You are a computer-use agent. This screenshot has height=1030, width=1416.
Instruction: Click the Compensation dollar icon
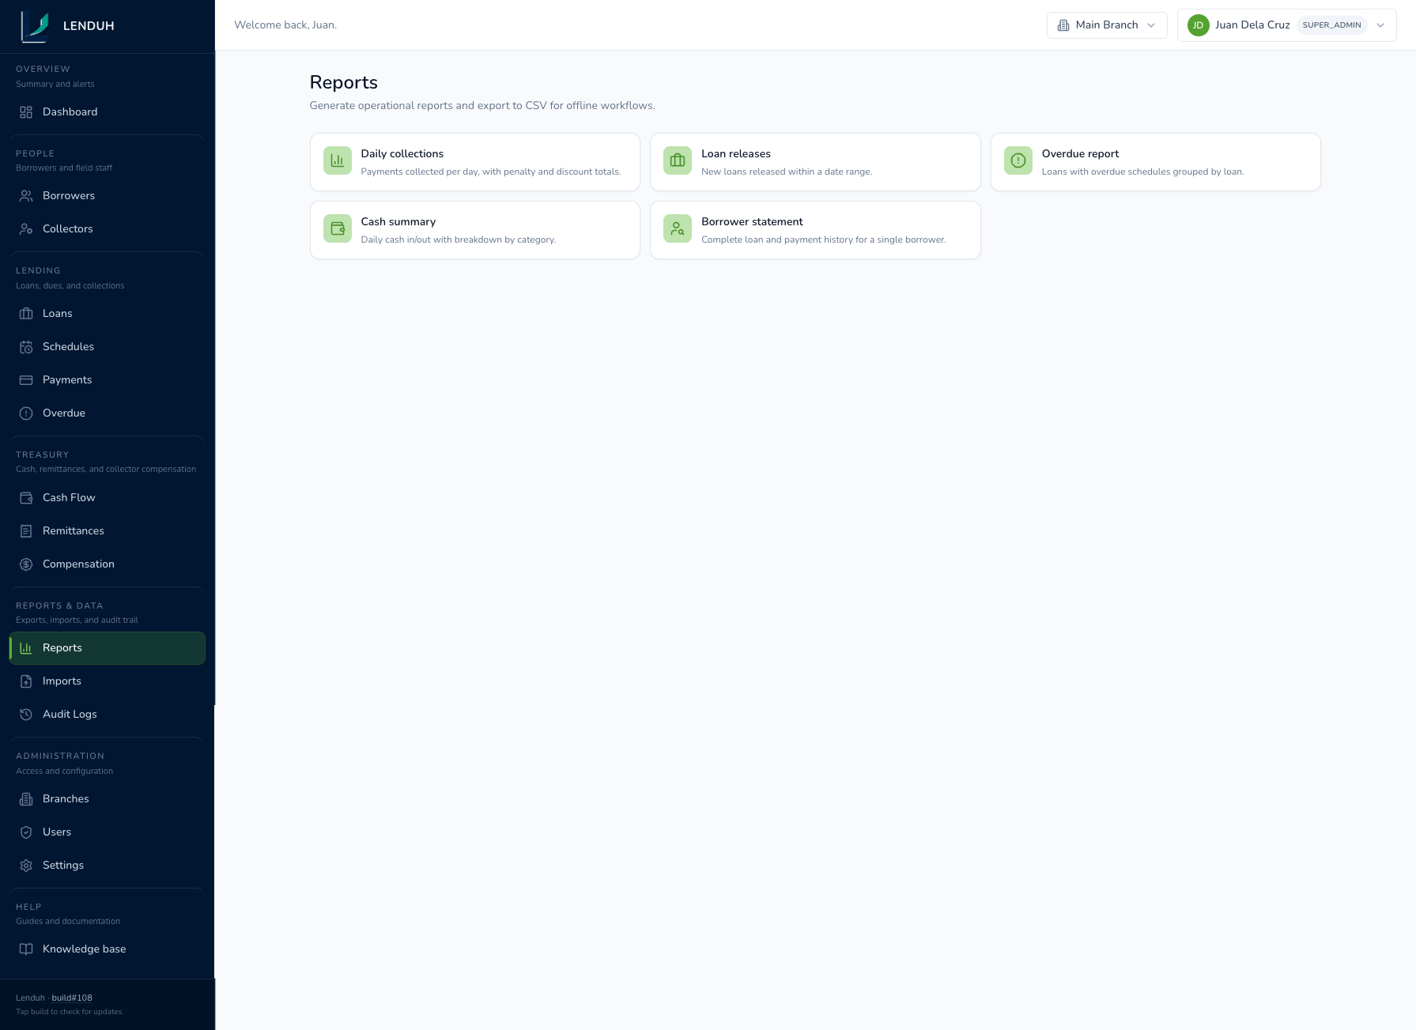click(26, 564)
